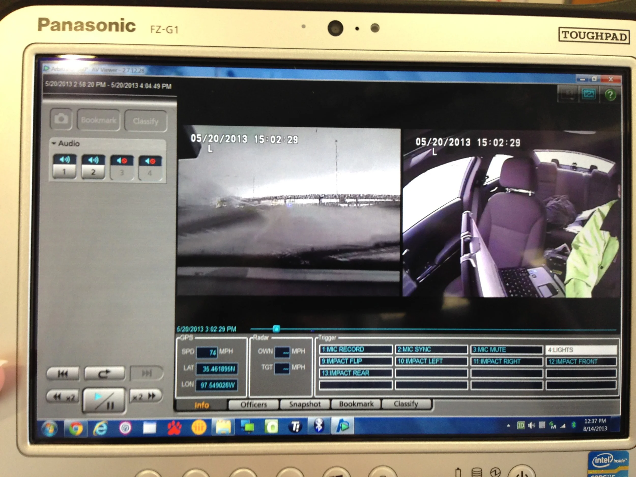
Task: Unmute audio channel 4
Action: click(150, 168)
